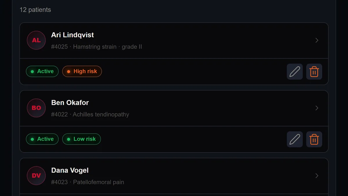The image size is (348, 196).
Task: Expand Dana Vogel's row using the chevron
Action: pyautogui.click(x=317, y=176)
